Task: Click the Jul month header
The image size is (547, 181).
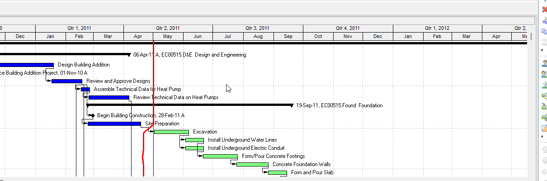Action: coord(228,36)
